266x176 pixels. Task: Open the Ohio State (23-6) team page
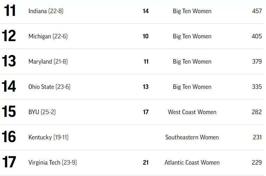49,87
